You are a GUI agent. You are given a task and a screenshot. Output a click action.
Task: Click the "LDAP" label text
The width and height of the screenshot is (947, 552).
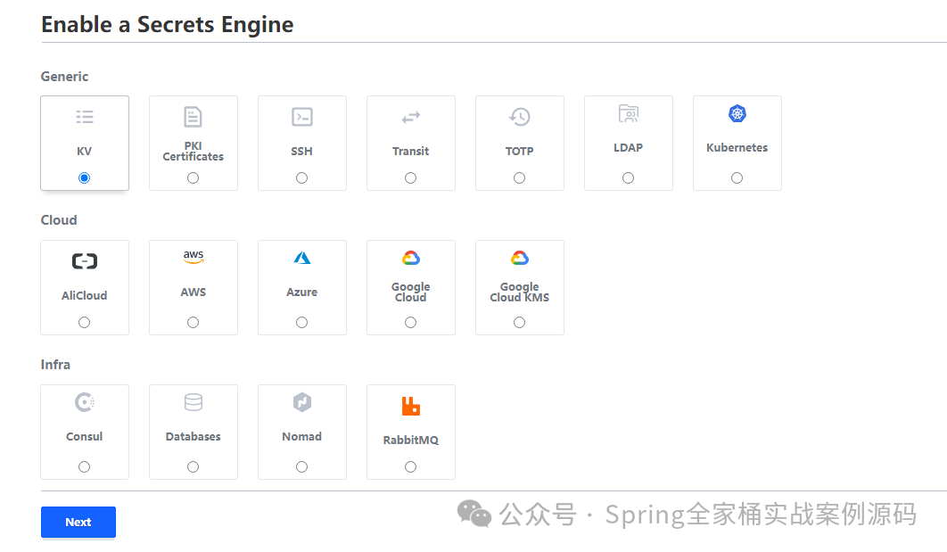pyautogui.click(x=628, y=147)
